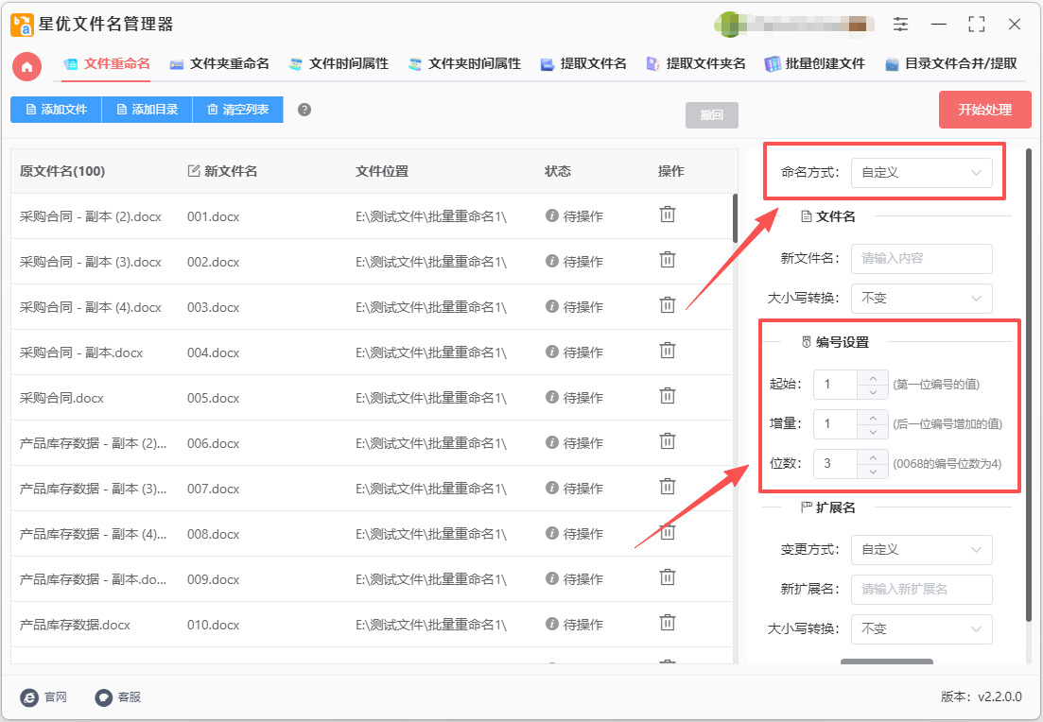Open 大小写转换 dropdown under 扩展名
This screenshot has width=1043, height=722.
[x=921, y=629]
